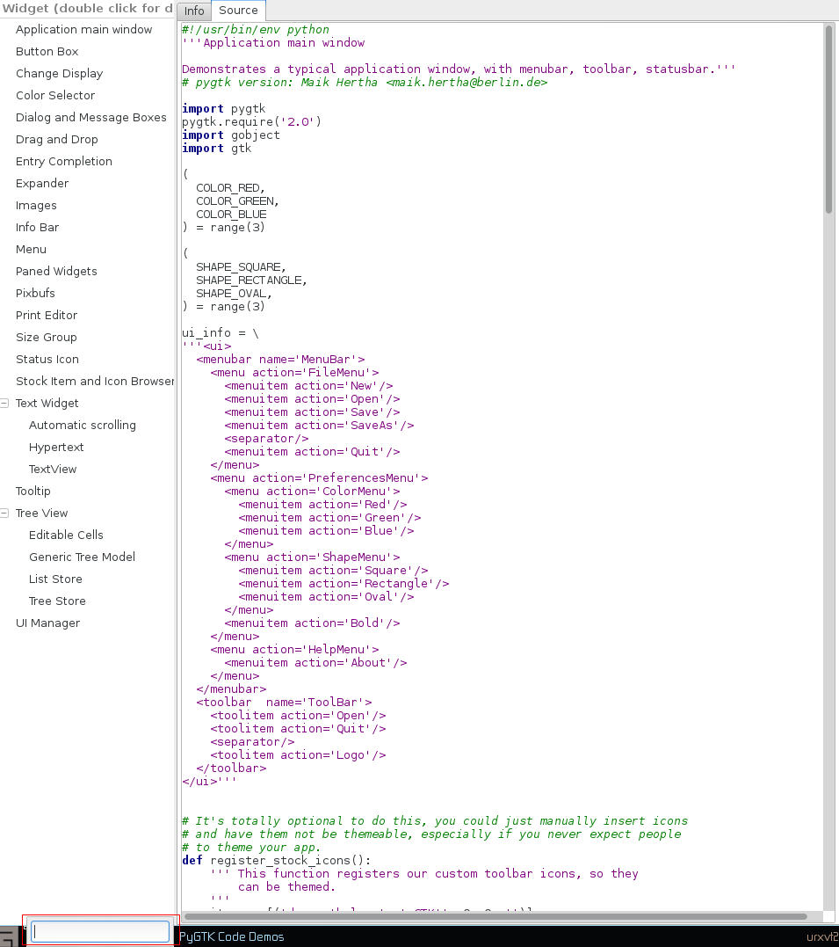Click the pygtk version comment line

click(365, 82)
